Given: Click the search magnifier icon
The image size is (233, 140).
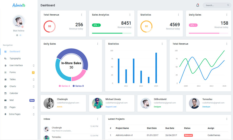Looking at the screenshot, I should pyautogui.click(x=228, y=5).
